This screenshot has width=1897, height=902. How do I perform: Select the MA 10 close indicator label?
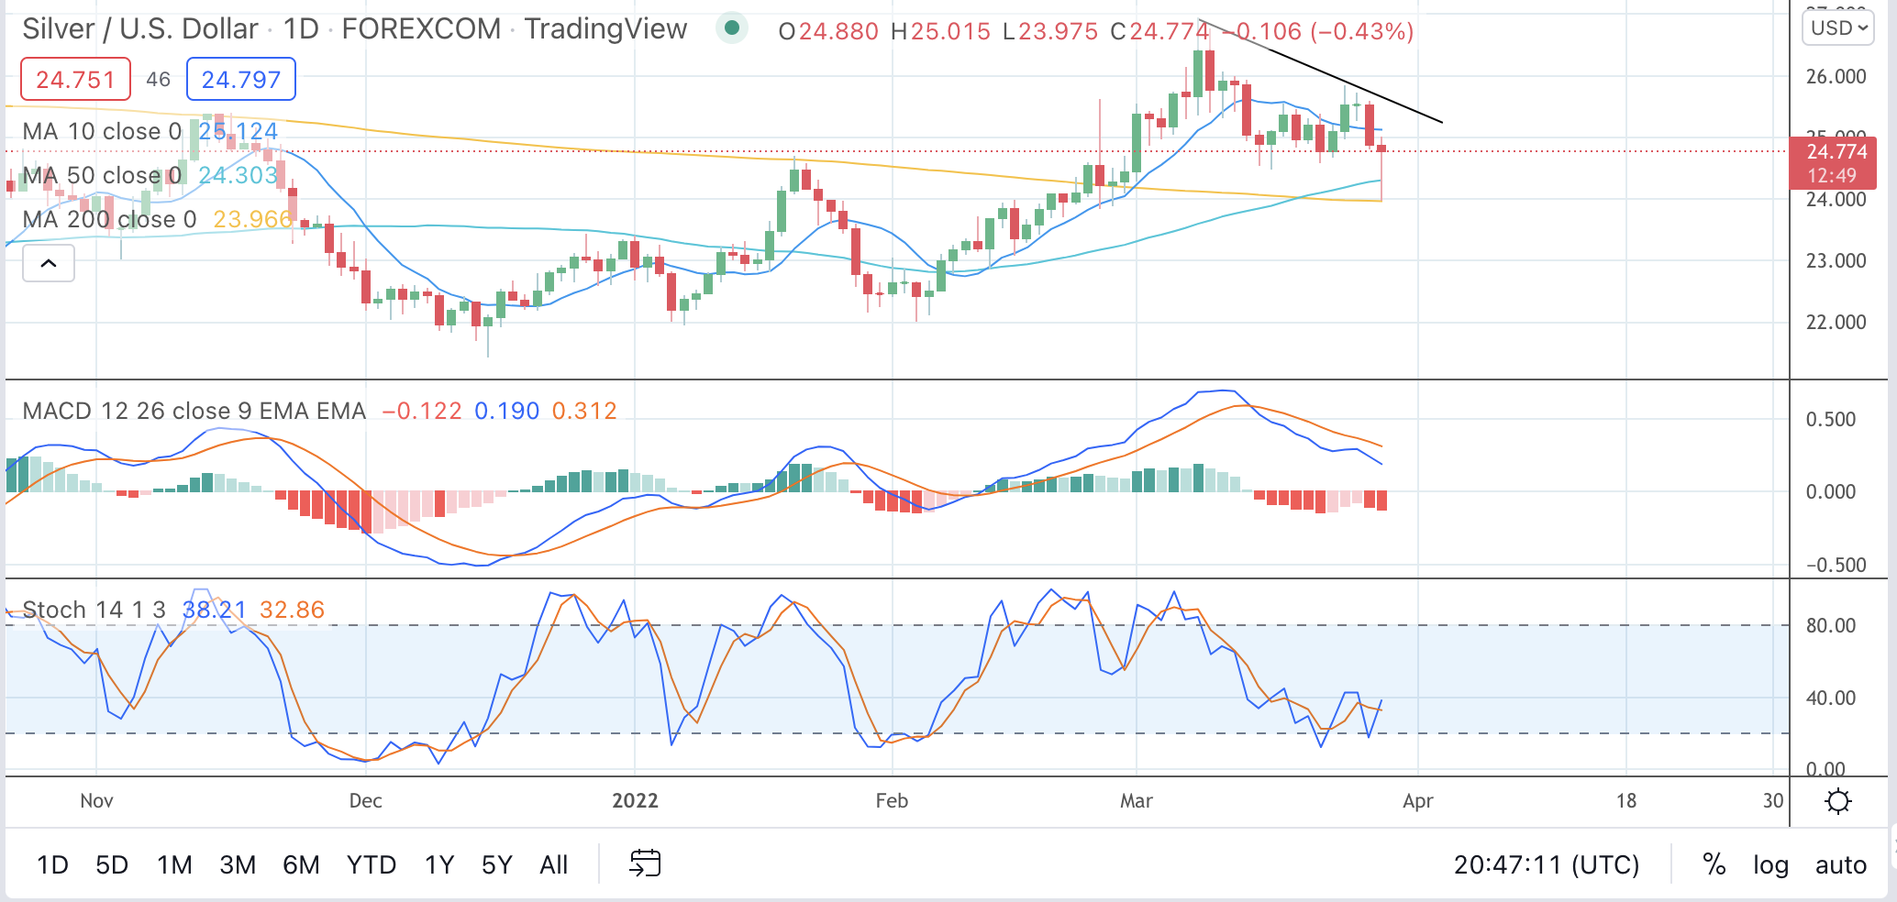click(x=102, y=131)
